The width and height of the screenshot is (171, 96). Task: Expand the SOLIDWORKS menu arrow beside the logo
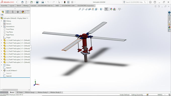point(17,2)
